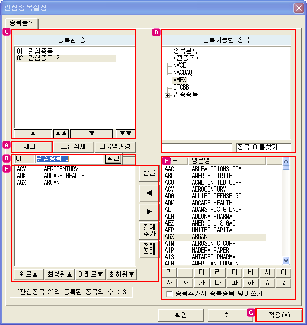Image resolution: width=307 pixels, height=325 pixels.
Task: Click scrollbar up arrow in stock list
Action: [286, 161]
